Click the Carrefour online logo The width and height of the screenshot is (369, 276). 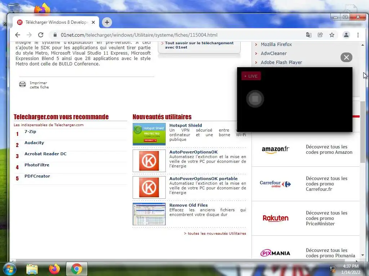(x=275, y=184)
